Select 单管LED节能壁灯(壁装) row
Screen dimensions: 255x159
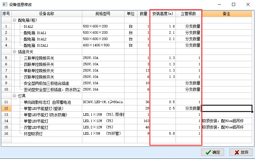click(x=41, y=109)
